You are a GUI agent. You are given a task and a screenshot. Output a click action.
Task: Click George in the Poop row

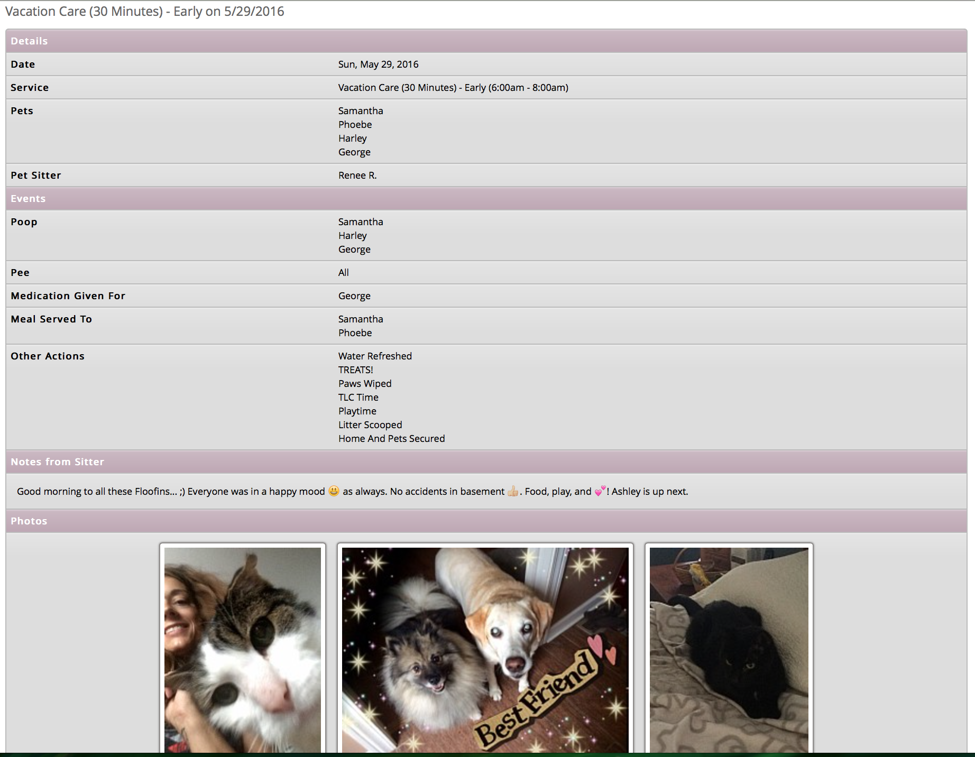(x=354, y=249)
